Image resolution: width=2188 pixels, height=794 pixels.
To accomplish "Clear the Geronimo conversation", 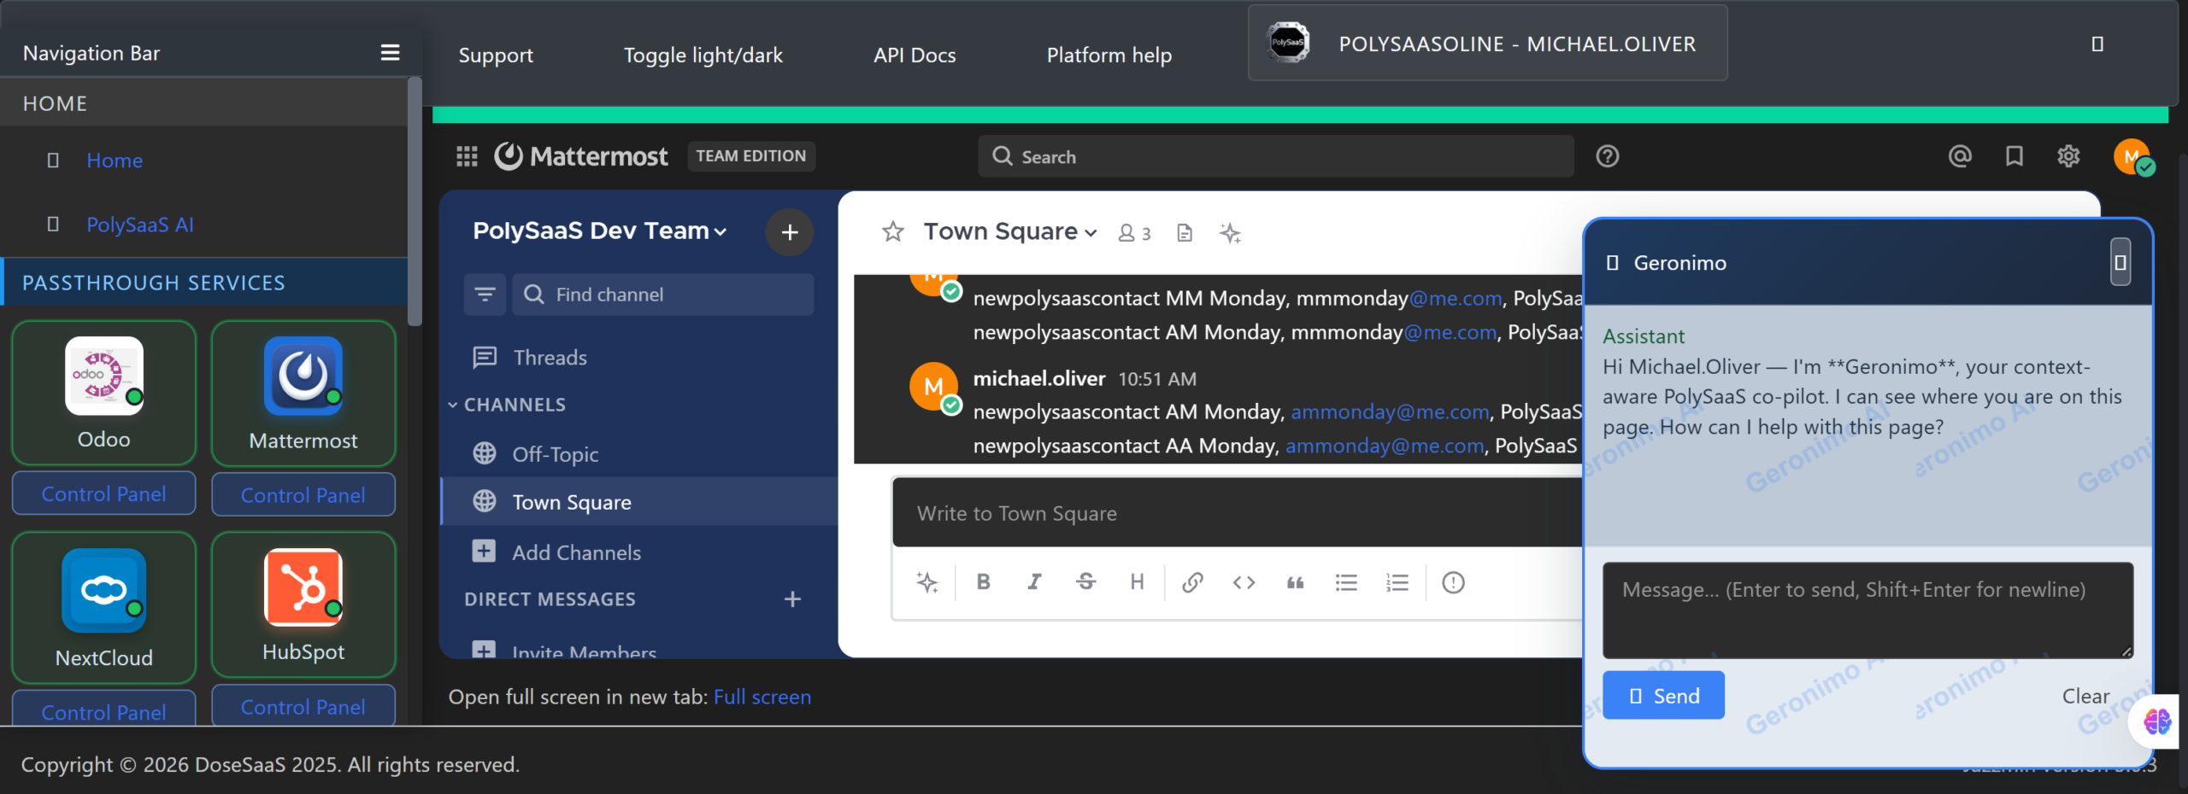I will point(2085,697).
